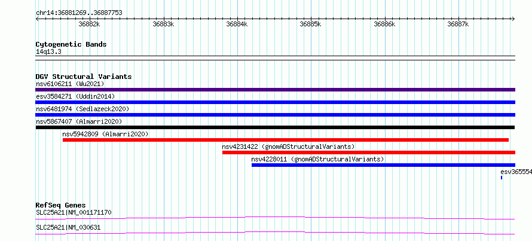Select the black nsv5867407 variant bar
This screenshot has width=532, height=241.
coord(275,127)
